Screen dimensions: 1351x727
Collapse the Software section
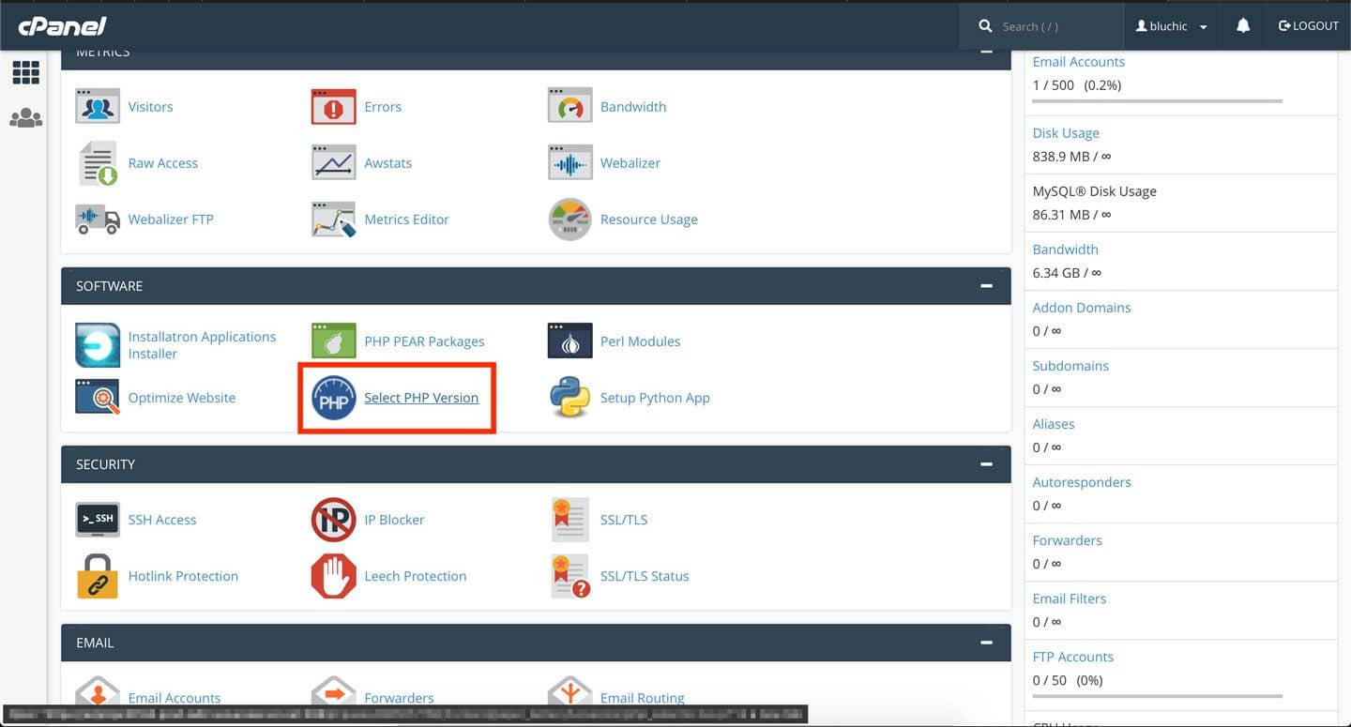pyautogui.click(x=985, y=285)
